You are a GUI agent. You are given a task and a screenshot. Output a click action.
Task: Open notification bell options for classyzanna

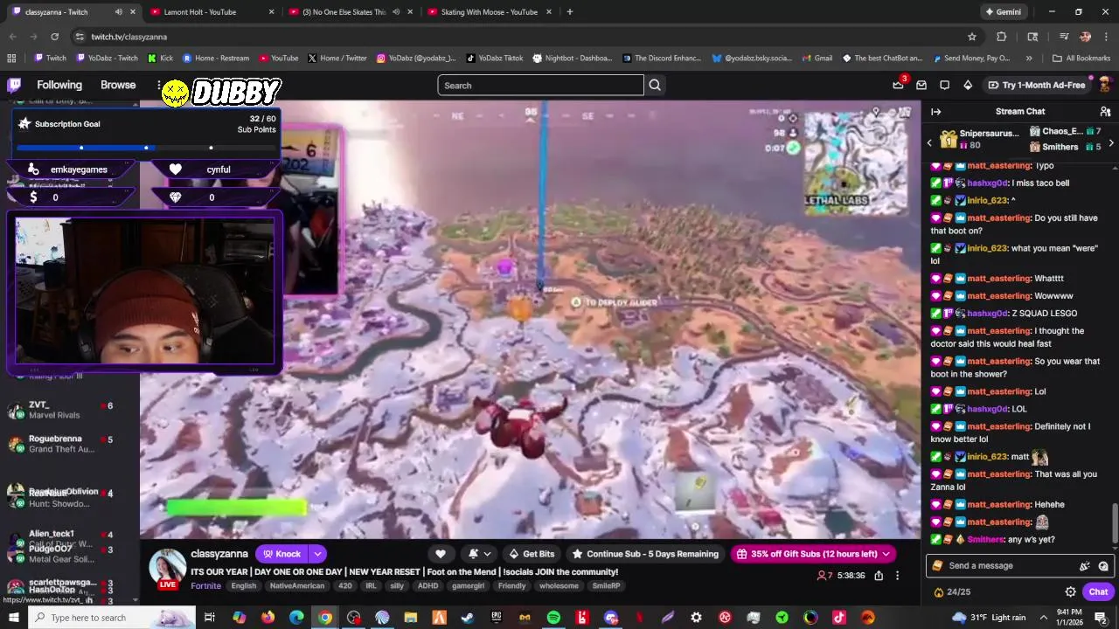[x=479, y=554]
